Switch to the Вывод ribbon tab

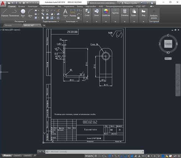[80, 6]
